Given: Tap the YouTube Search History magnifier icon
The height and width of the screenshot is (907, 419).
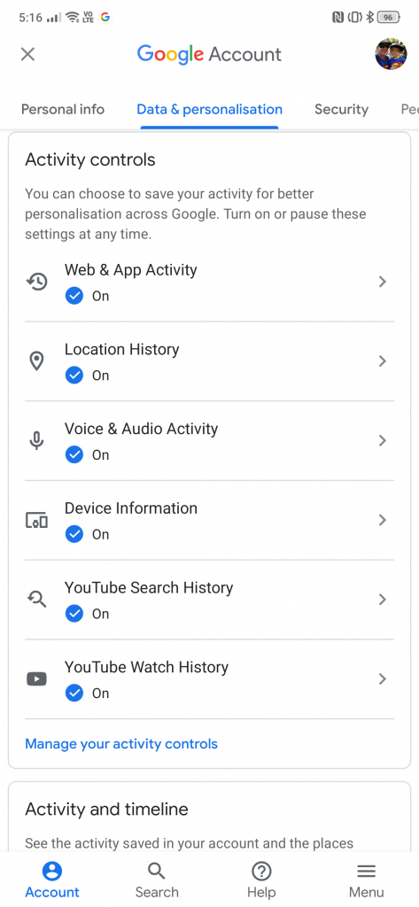Looking at the screenshot, I should pos(37,600).
